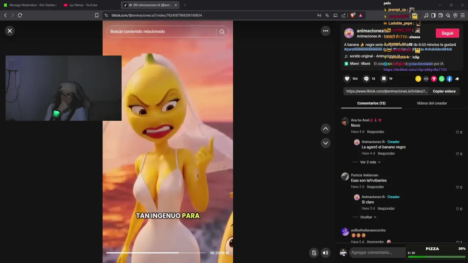Screen dimensions: 468x263
Task: Click the share page icon in address bar
Action: pos(344,15)
